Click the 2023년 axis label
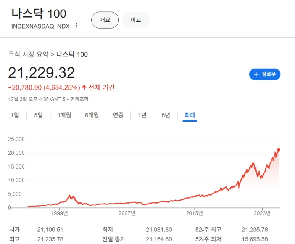 tap(262, 213)
